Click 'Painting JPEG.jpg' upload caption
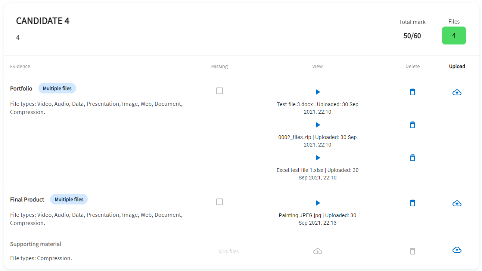The height and width of the screenshot is (271, 482). click(x=318, y=219)
